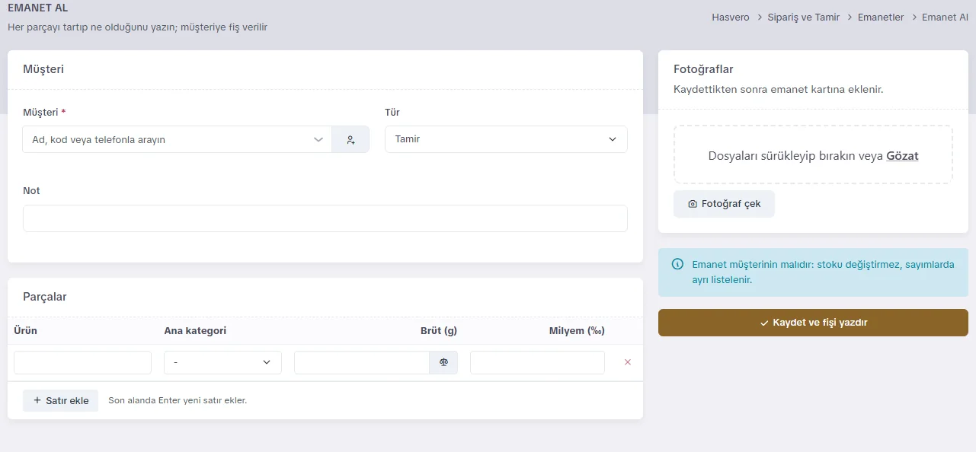The image size is (976, 452).
Task: Click the Müşteri card heading
Action: point(43,69)
